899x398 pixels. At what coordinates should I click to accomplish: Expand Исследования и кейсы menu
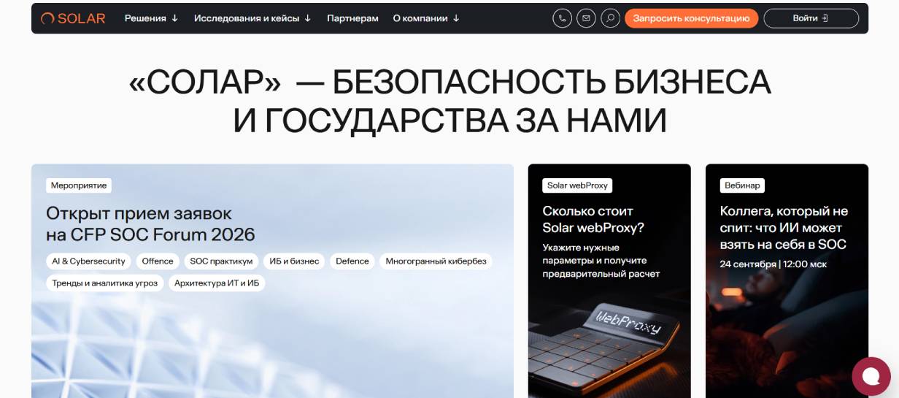pyautogui.click(x=252, y=18)
